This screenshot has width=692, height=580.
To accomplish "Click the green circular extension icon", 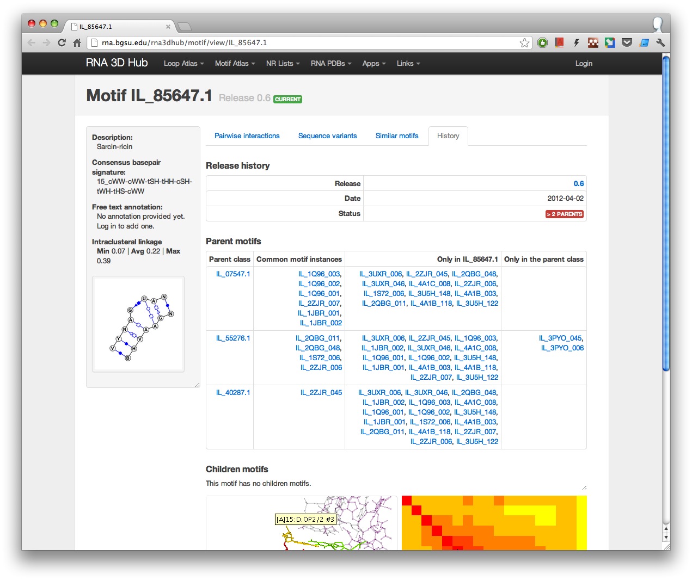I will click(x=542, y=42).
